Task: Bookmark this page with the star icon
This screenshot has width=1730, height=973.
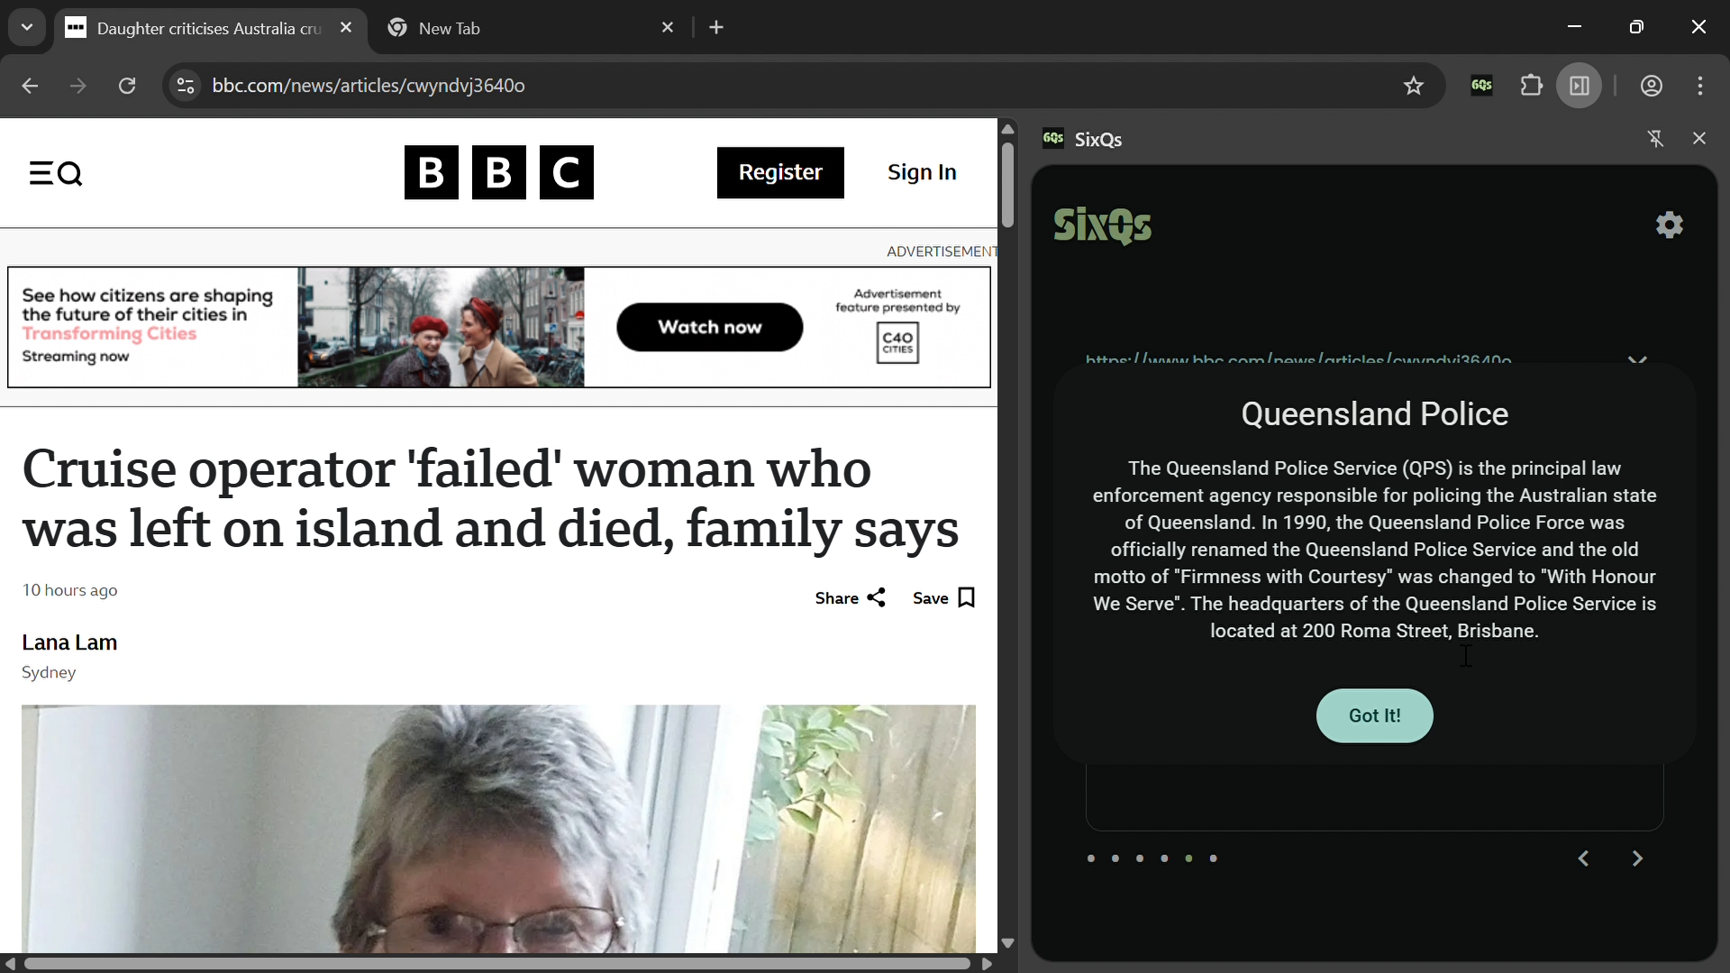Action: click(x=1414, y=86)
